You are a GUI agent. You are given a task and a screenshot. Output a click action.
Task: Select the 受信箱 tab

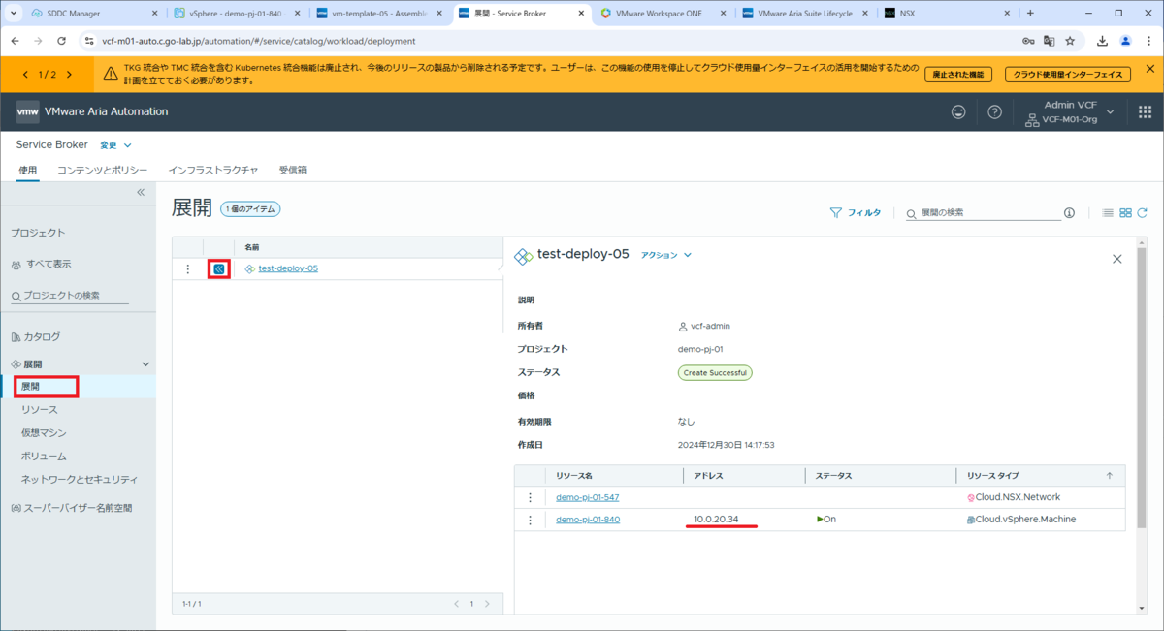coord(293,170)
